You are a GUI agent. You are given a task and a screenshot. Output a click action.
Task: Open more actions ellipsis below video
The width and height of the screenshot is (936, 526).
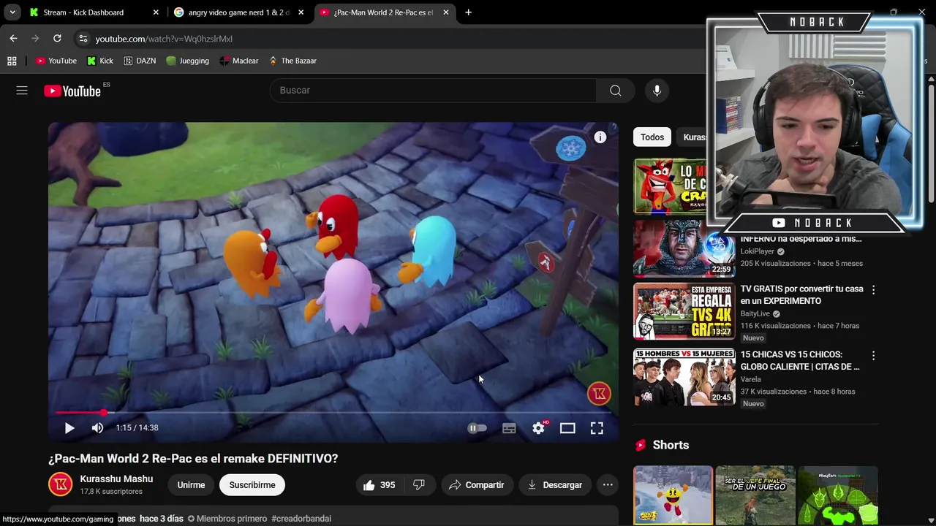pos(608,485)
